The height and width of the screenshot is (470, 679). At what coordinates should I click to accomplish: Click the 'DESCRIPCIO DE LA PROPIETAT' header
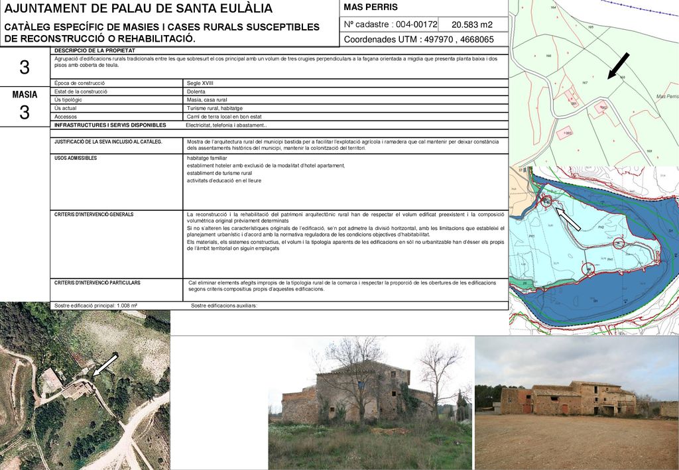tap(95, 50)
